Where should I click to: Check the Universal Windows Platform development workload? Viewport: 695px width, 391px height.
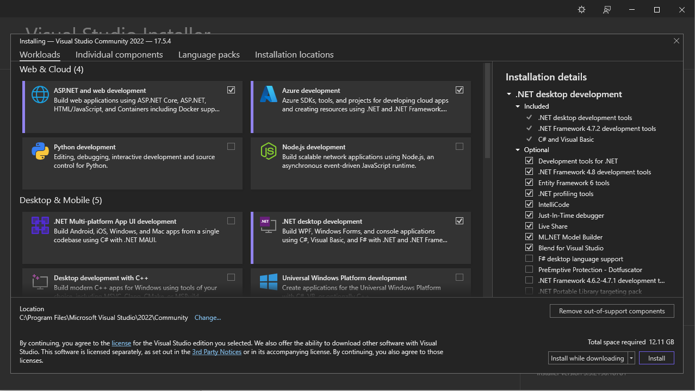(460, 277)
